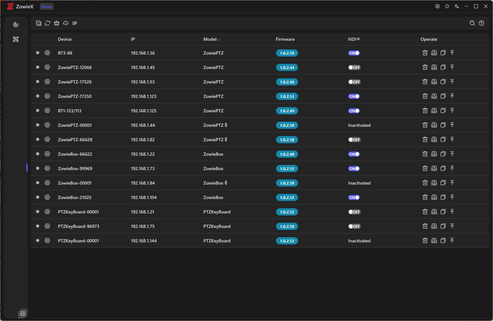Open the multi-view layout sidebar item
Image resolution: width=493 pixels, height=321 pixels.
tap(15, 39)
